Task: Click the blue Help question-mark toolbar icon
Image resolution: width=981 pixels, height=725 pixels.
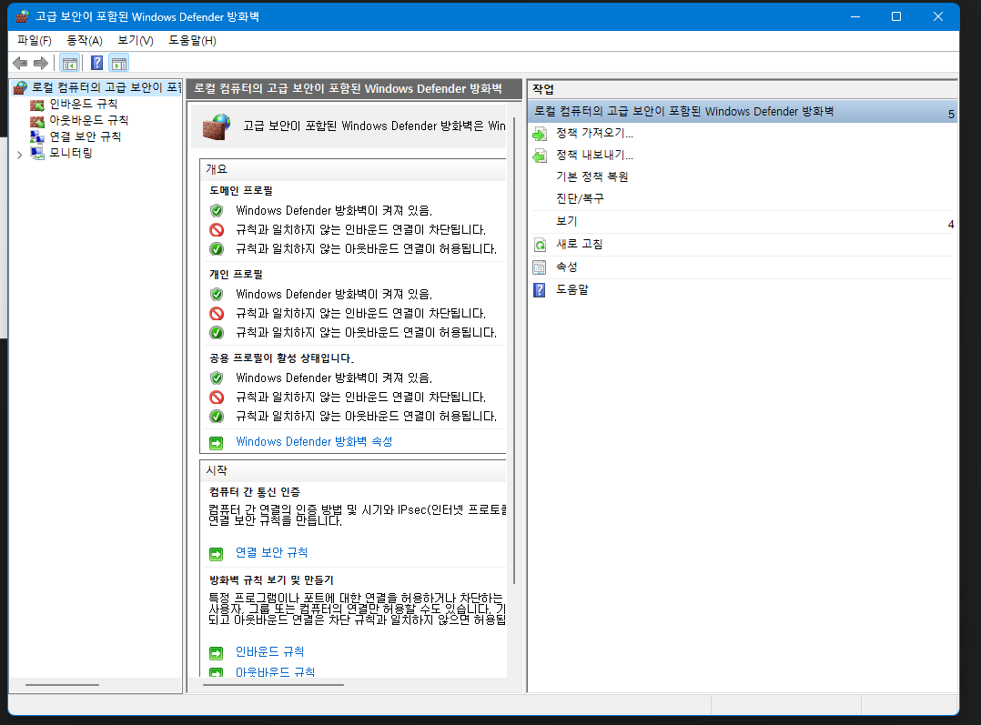Action: [97, 63]
